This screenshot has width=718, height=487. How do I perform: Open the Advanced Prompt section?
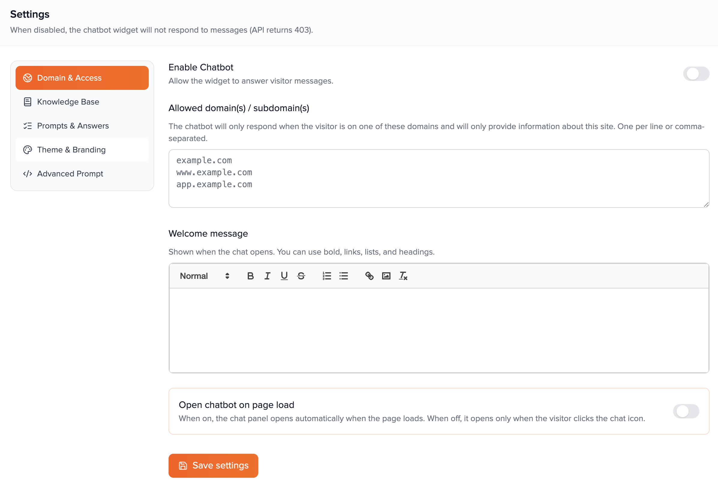click(70, 174)
